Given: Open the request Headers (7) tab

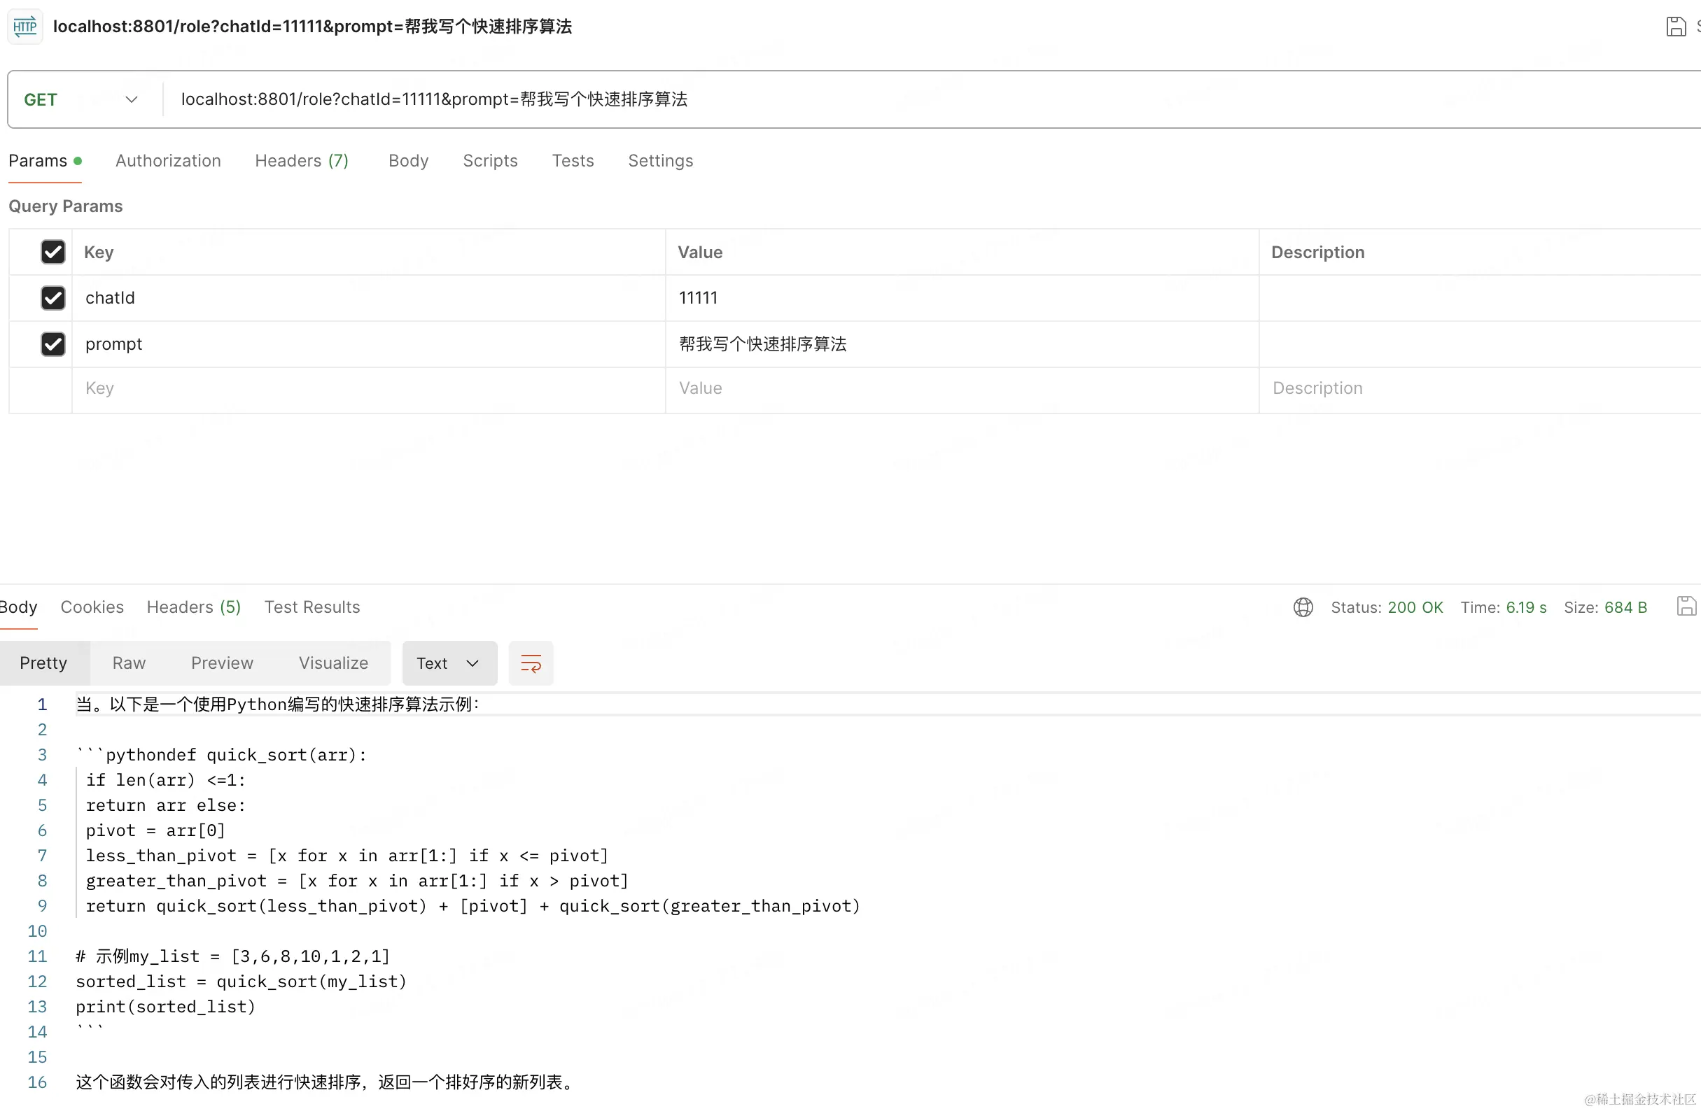Looking at the screenshot, I should coord(302,161).
